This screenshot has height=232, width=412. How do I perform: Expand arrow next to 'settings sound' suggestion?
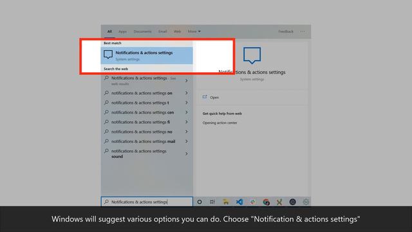[x=187, y=153]
